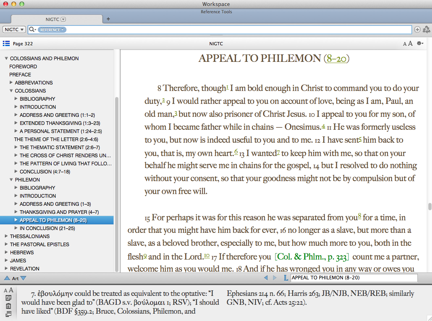
Task: Shrink footnote pane text with small A
Action: click(6, 291)
